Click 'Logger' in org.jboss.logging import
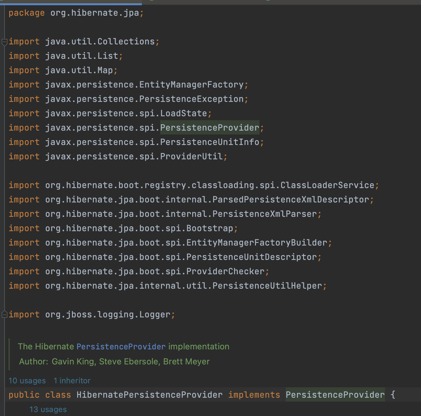The height and width of the screenshot is (416, 421). pos(155,314)
